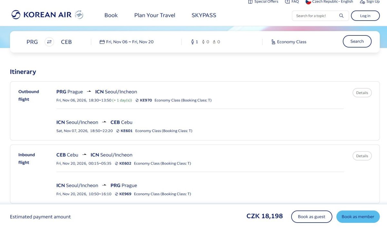
Task: Click the Book as member button
Action: coord(358,217)
